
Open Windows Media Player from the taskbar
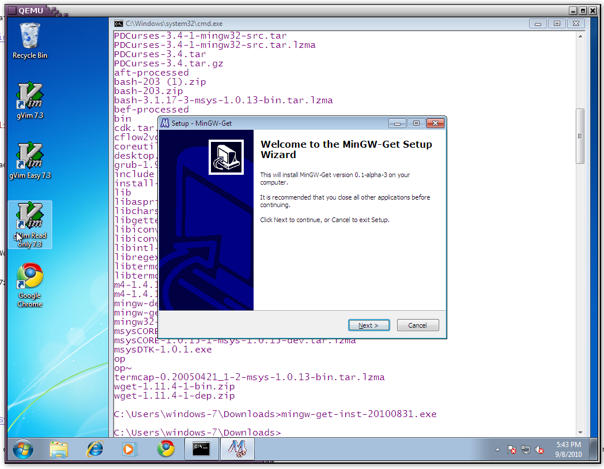point(130,449)
